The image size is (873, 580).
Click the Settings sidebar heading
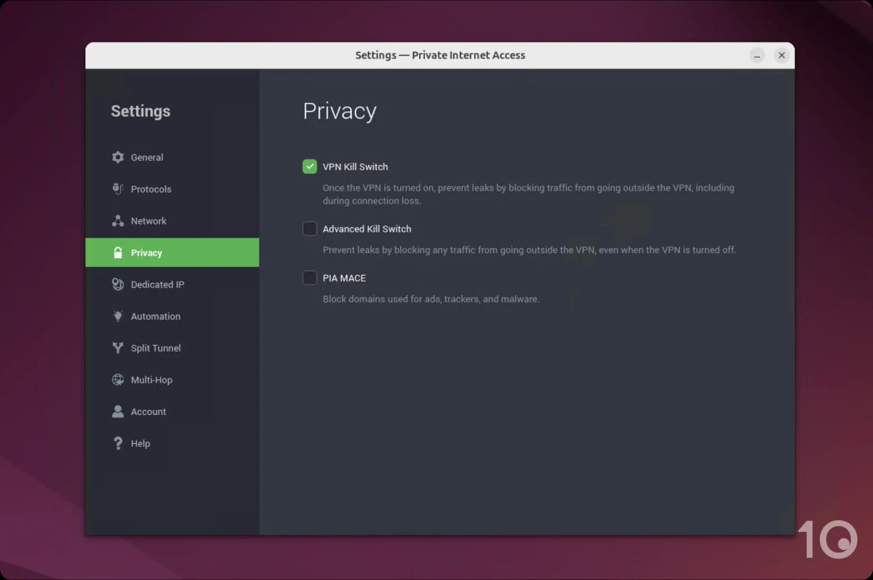[140, 111]
